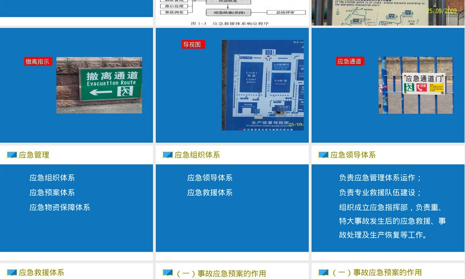Viewport: 465px width, 279px height.
Task: Click the icon beside the 应急领导体系 title
Action: 323,155
